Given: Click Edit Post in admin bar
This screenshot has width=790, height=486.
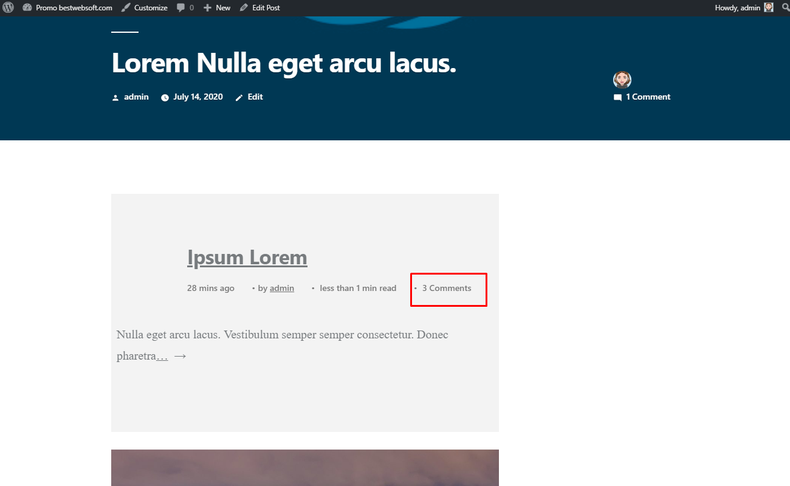Looking at the screenshot, I should click(x=259, y=8).
